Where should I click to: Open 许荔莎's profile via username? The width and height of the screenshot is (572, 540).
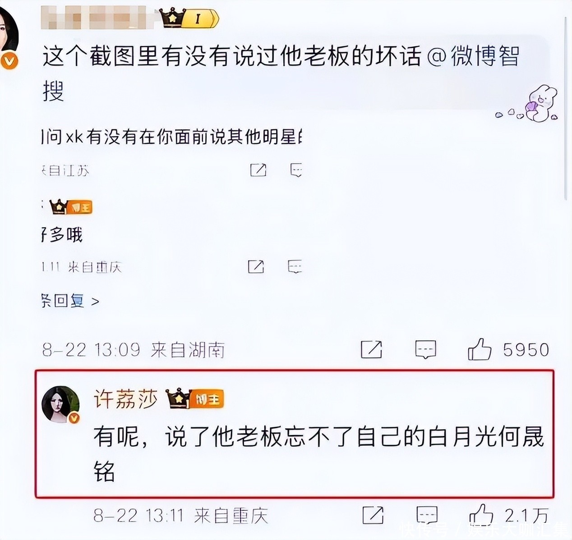(x=125, y=399)
